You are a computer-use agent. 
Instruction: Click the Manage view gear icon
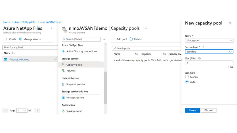pos(21,39)
